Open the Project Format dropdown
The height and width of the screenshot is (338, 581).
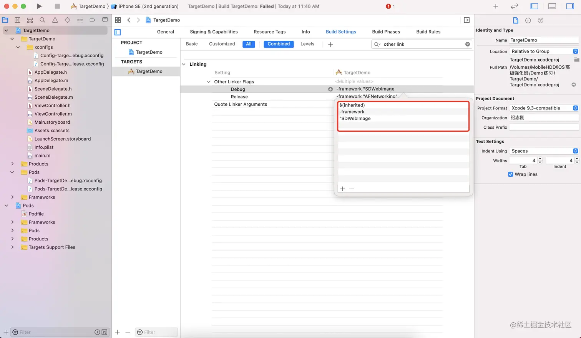tap(544, 108)
